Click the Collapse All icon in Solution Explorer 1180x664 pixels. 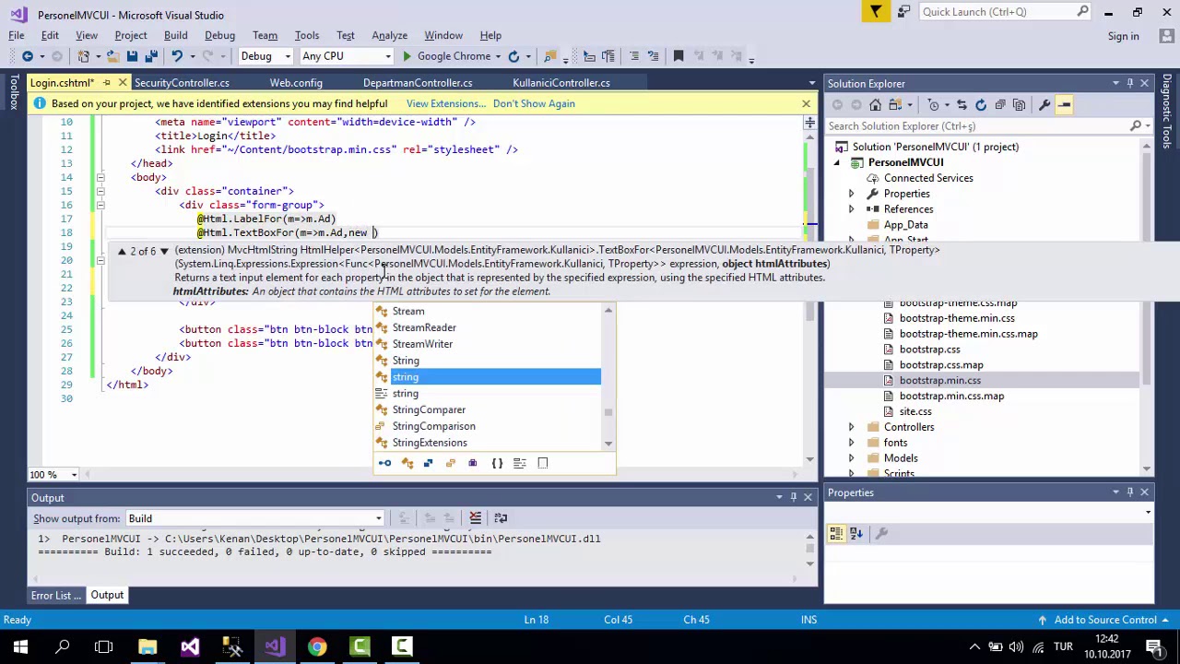pyautogui.click(x=1000, y=105)
